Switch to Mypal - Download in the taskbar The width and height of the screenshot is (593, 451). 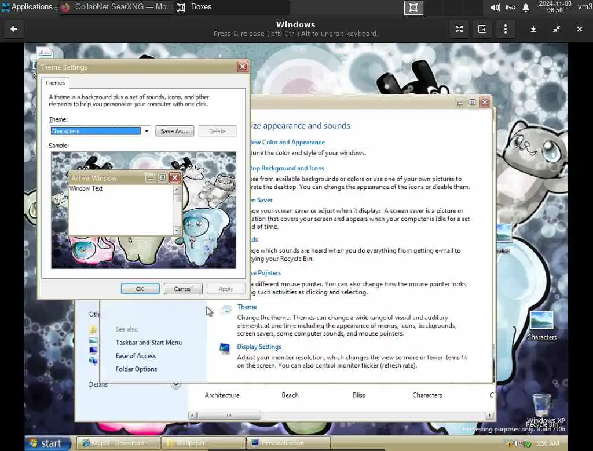[x=118, y=443]
